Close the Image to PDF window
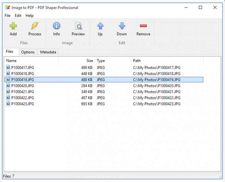 click(x=215, y=7)
